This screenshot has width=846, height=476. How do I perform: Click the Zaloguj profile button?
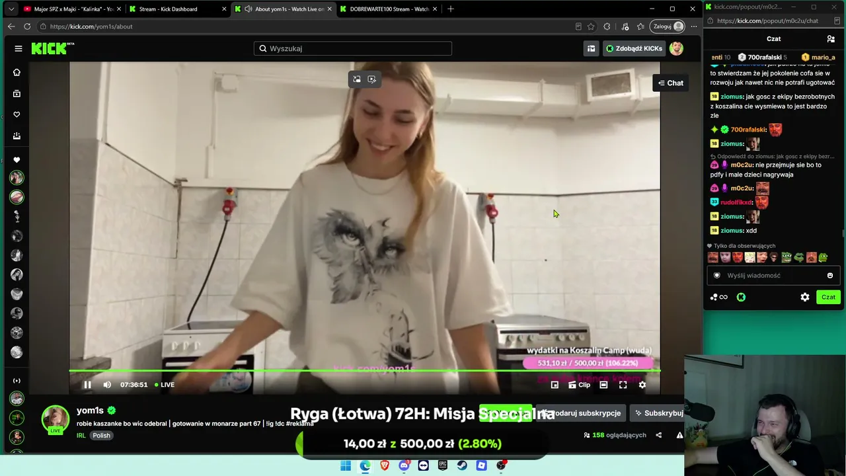[668, 26]
